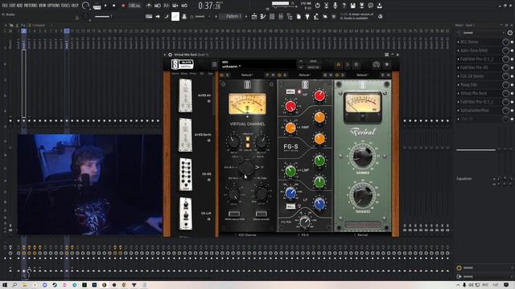Open the Slate Digital hamburger menu
515x289 pixels.
(215, 64)
